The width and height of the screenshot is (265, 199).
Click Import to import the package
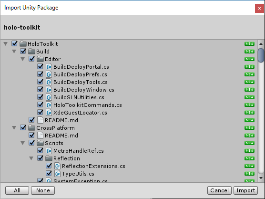(x=245, y=190)
